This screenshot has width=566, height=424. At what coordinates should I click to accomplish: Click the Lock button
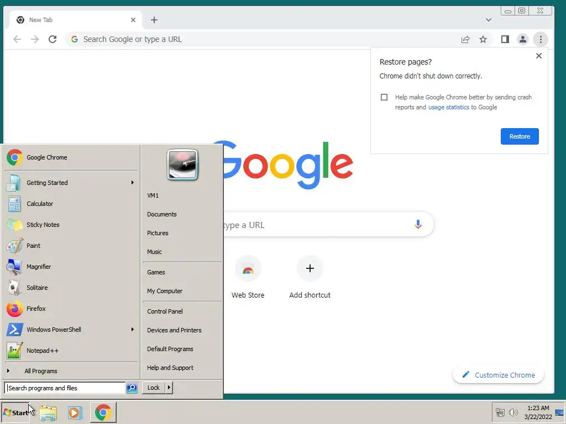154,388
